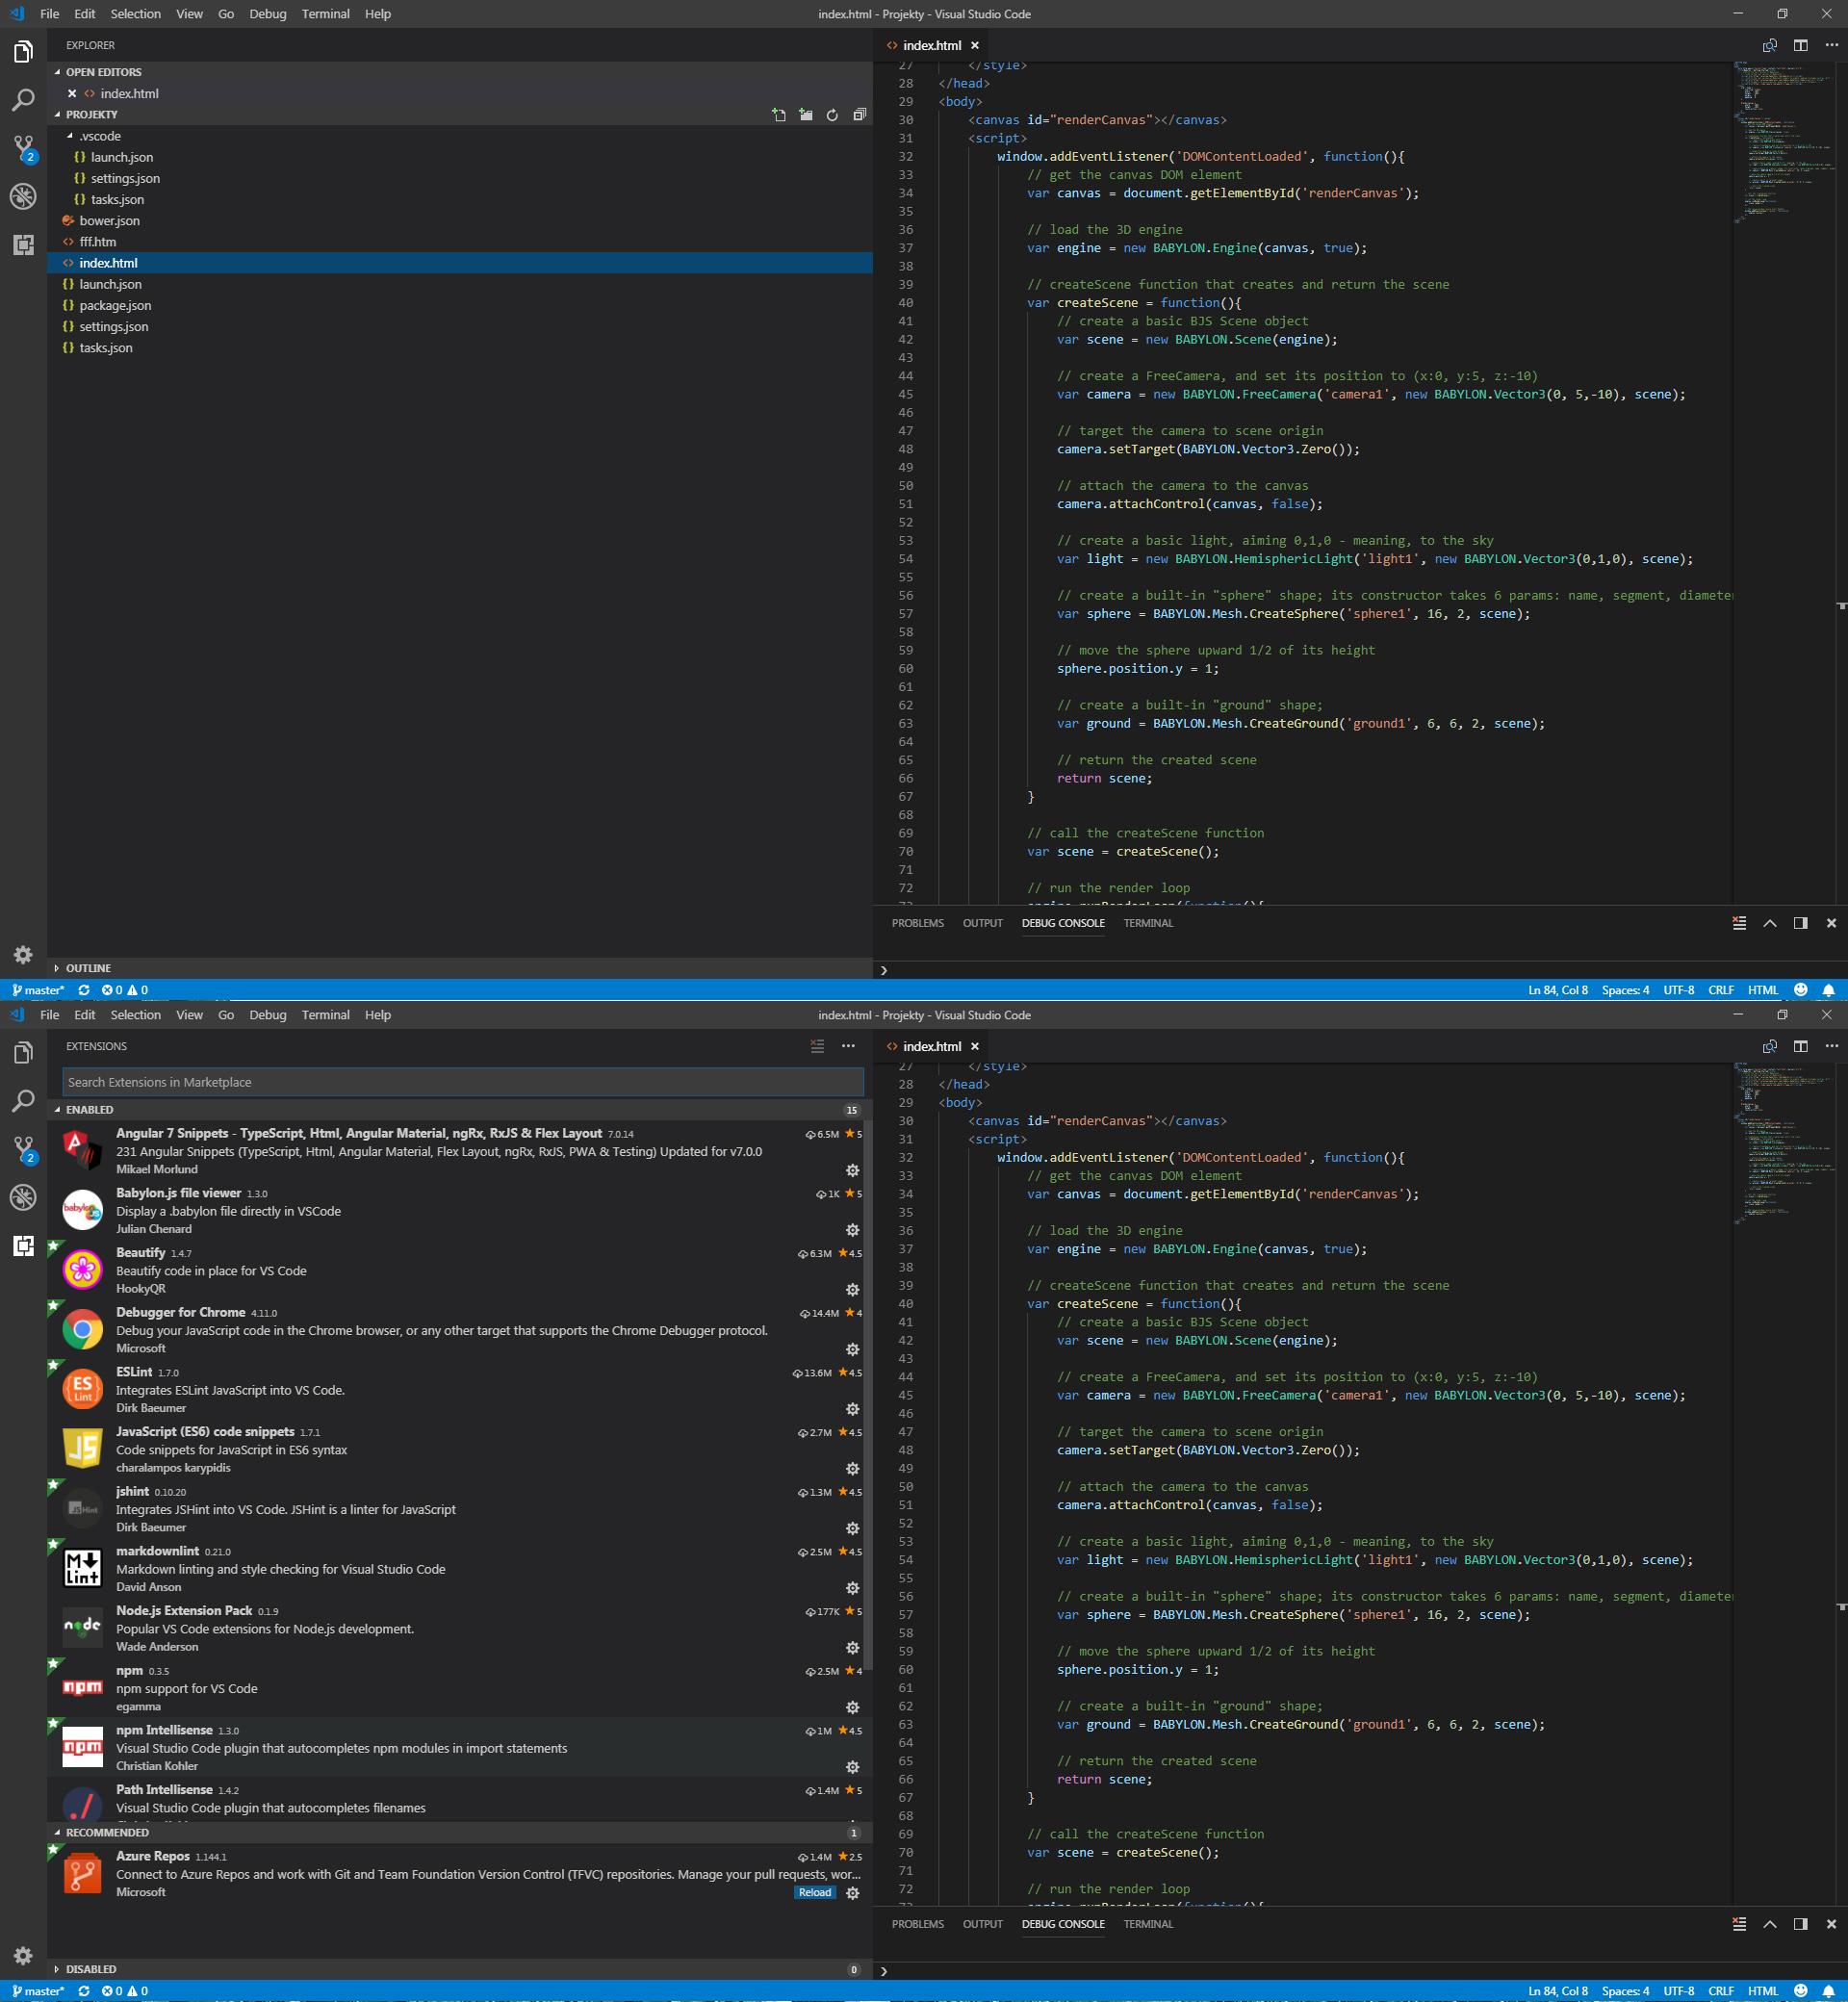
Task: Open Manage gear in top window activity bar
Action: 23,954
